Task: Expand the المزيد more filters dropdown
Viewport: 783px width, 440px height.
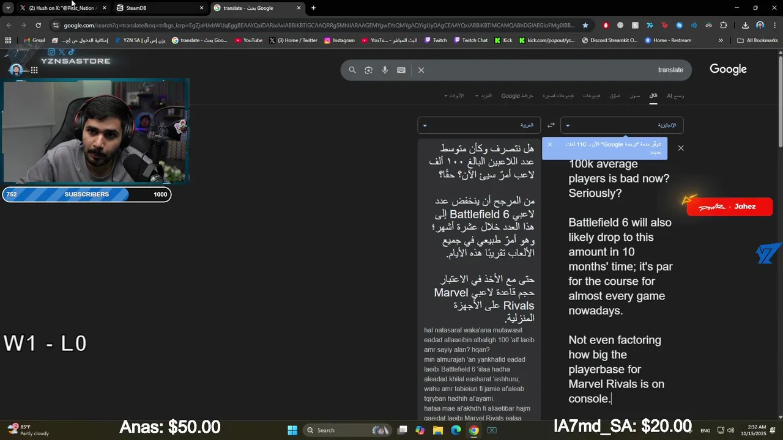Action: click(483, 96)
